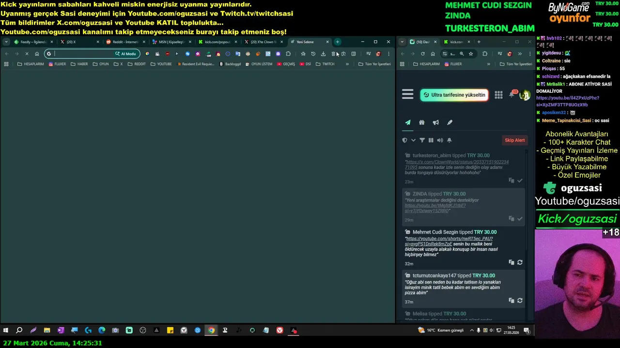Viewport: 620px width, 348px height.
Task: Open the dashboard profile avatar
Action: (525, 95)
